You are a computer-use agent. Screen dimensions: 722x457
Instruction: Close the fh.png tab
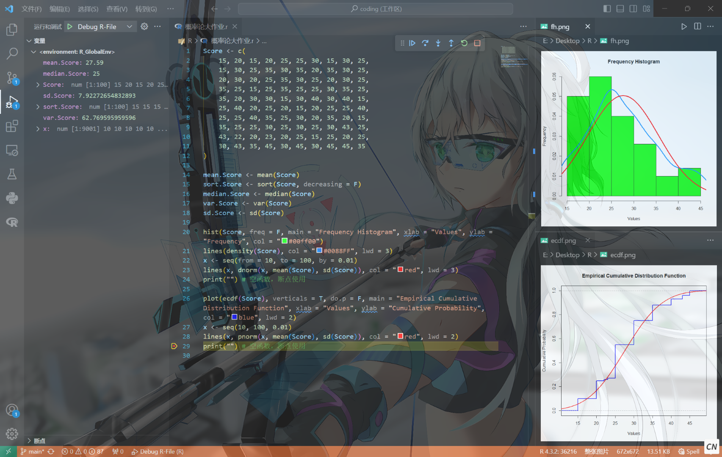(588, 27)
